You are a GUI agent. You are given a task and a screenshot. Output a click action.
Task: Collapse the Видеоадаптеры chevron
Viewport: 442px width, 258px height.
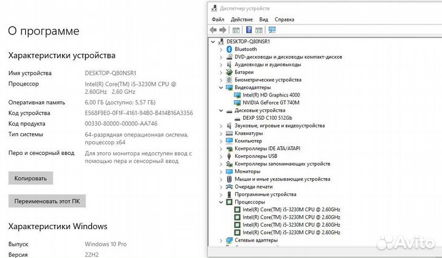pos(221,88)
